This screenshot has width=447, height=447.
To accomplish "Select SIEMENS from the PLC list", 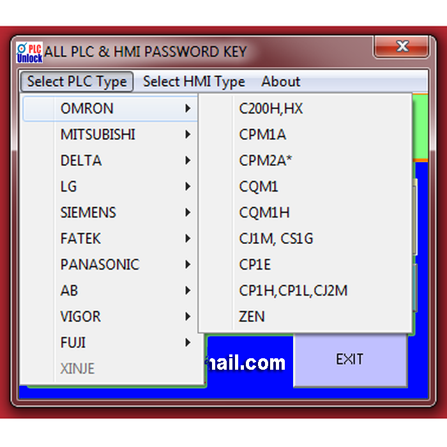I will [x=88, y=213].
